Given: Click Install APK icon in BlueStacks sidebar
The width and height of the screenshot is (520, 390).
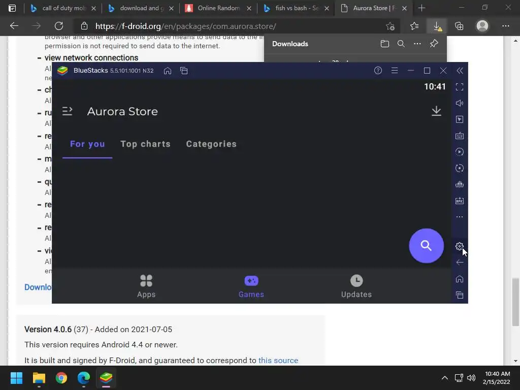Looking at the screenshot, I should (459, 201).
